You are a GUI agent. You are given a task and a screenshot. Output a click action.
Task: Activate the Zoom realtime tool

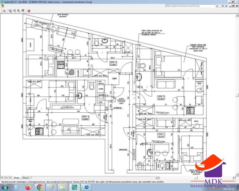(x=14, y=11)
